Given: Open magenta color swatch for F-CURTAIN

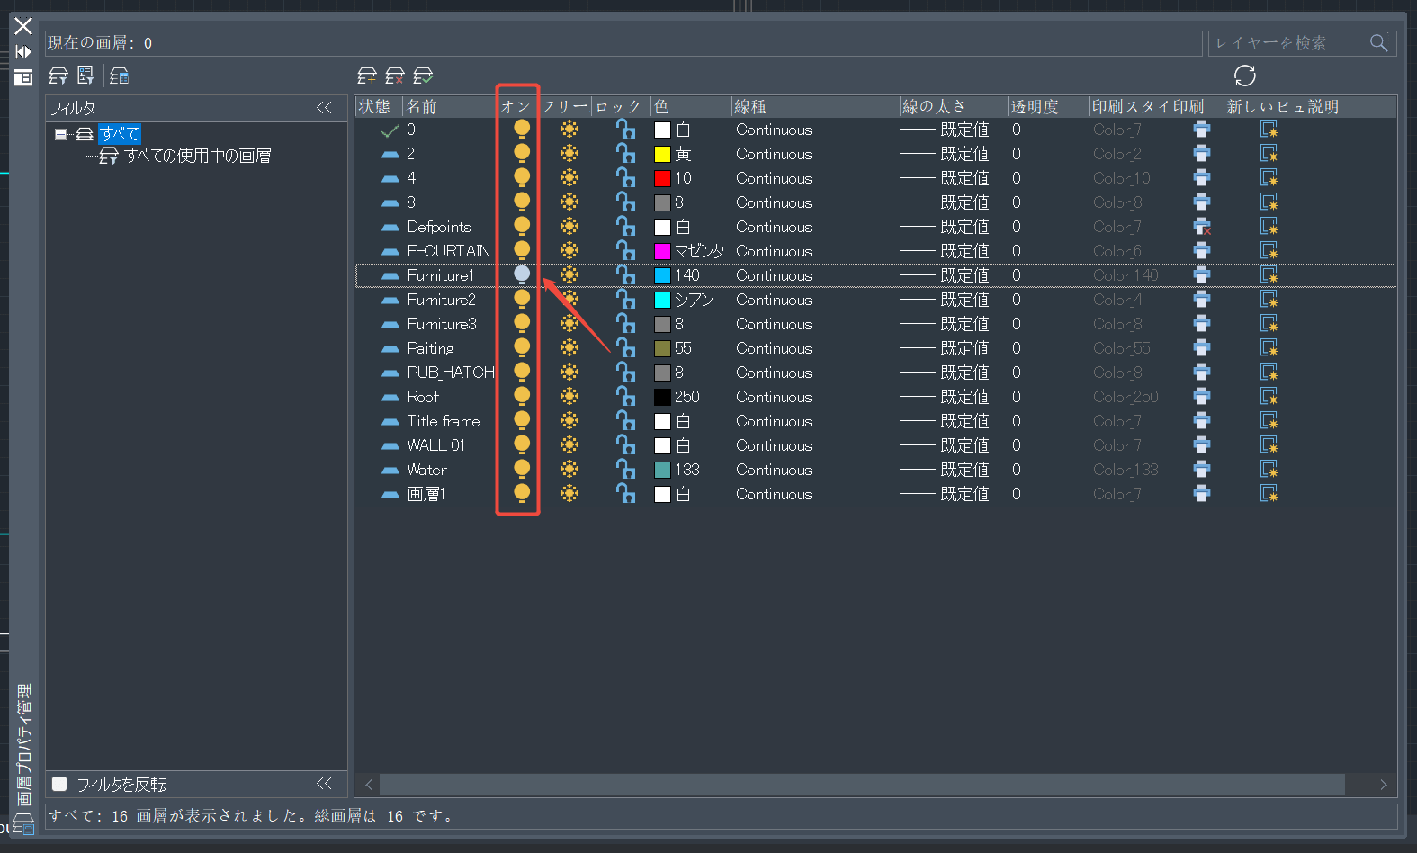Looking at the screenshot, I should click(662, 251).
